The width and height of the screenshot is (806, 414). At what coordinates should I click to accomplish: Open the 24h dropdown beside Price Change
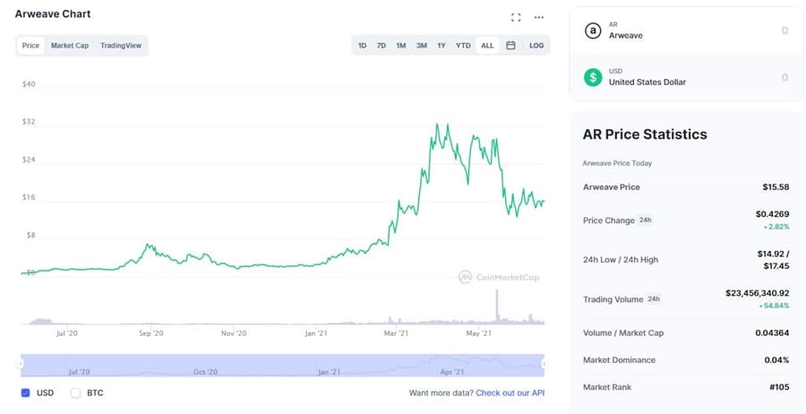(645, 220)
